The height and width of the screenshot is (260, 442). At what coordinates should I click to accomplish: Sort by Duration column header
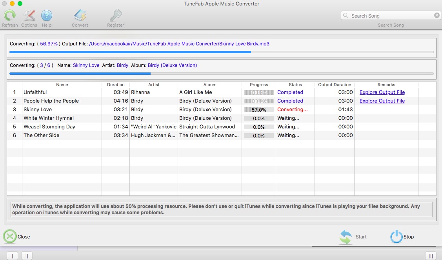point(116,85)
